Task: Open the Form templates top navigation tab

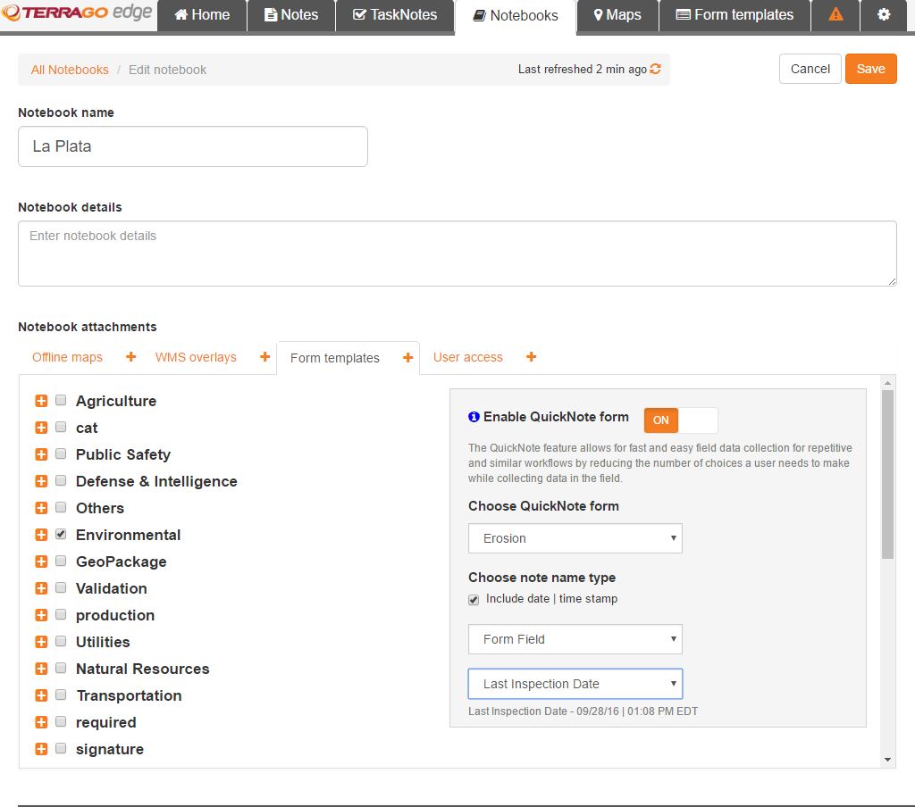Action: coord(735,14)
